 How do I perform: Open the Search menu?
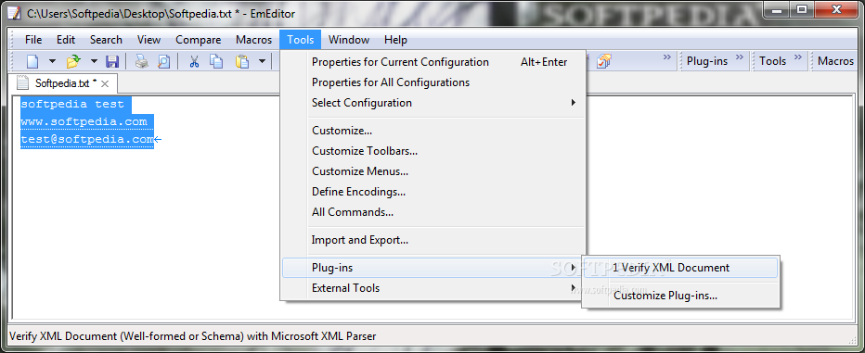(106, 40)
